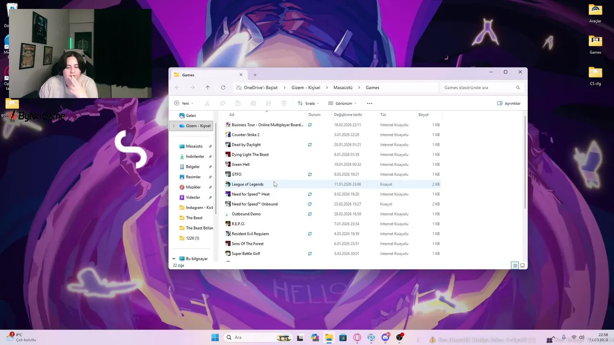Go back using the back arrow

point(177,88)
